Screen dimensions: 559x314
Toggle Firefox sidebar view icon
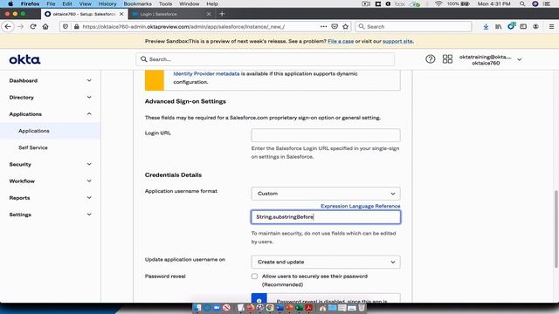(523, 27)
